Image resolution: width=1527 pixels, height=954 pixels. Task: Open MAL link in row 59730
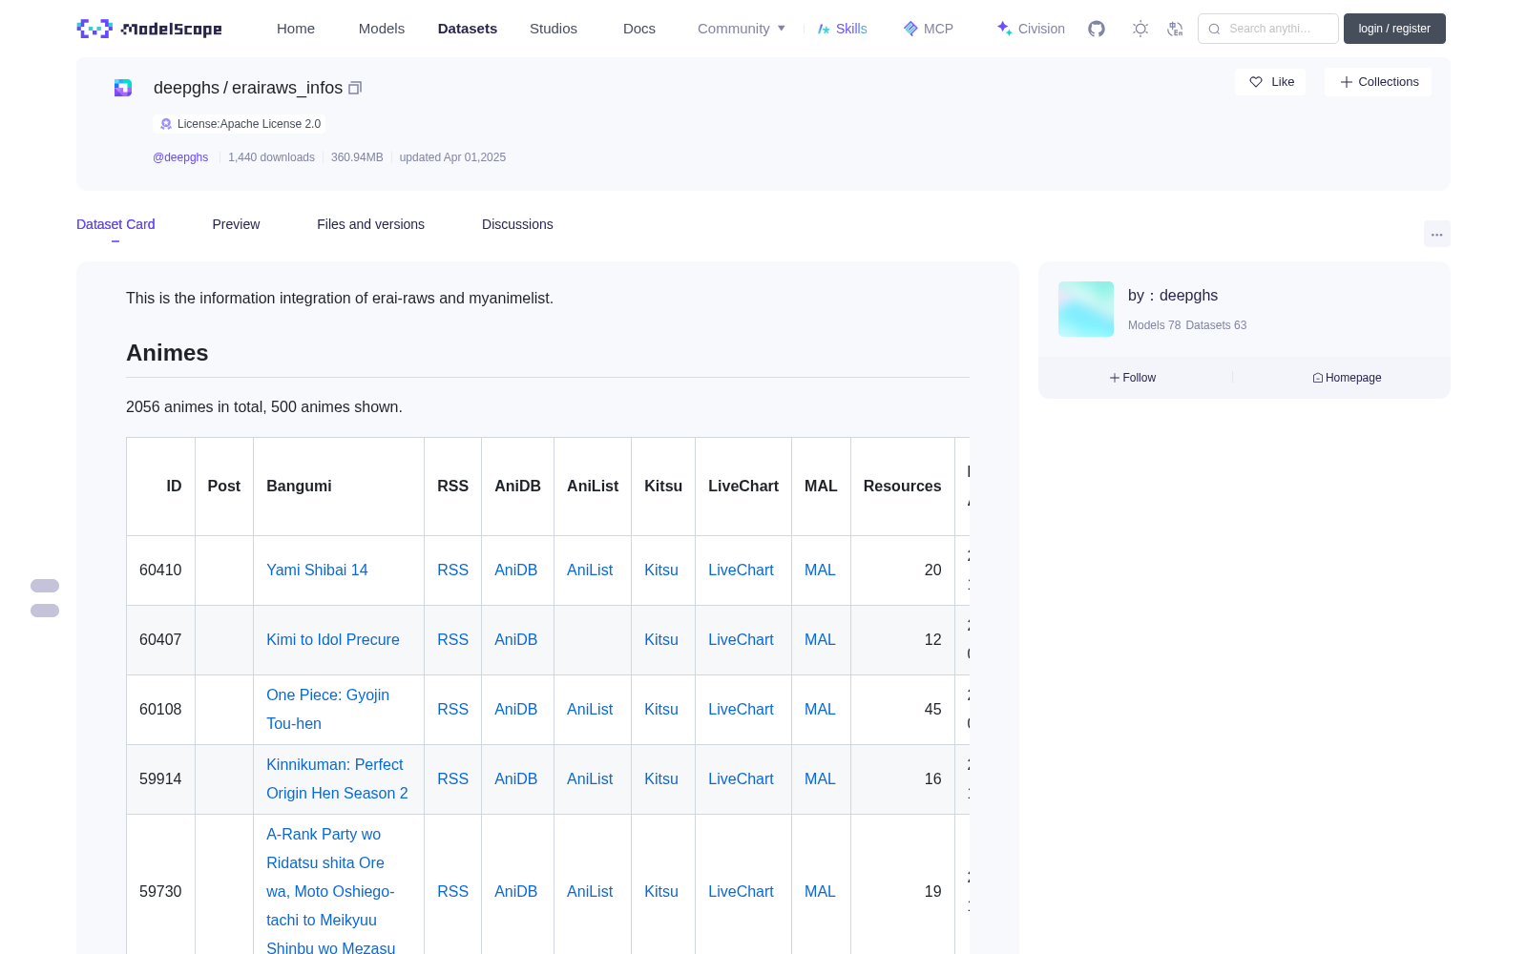(820, 891)
